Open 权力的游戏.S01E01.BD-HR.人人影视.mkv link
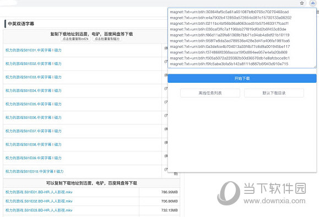The height and width of the screenshot is (217, 319). 39,192
